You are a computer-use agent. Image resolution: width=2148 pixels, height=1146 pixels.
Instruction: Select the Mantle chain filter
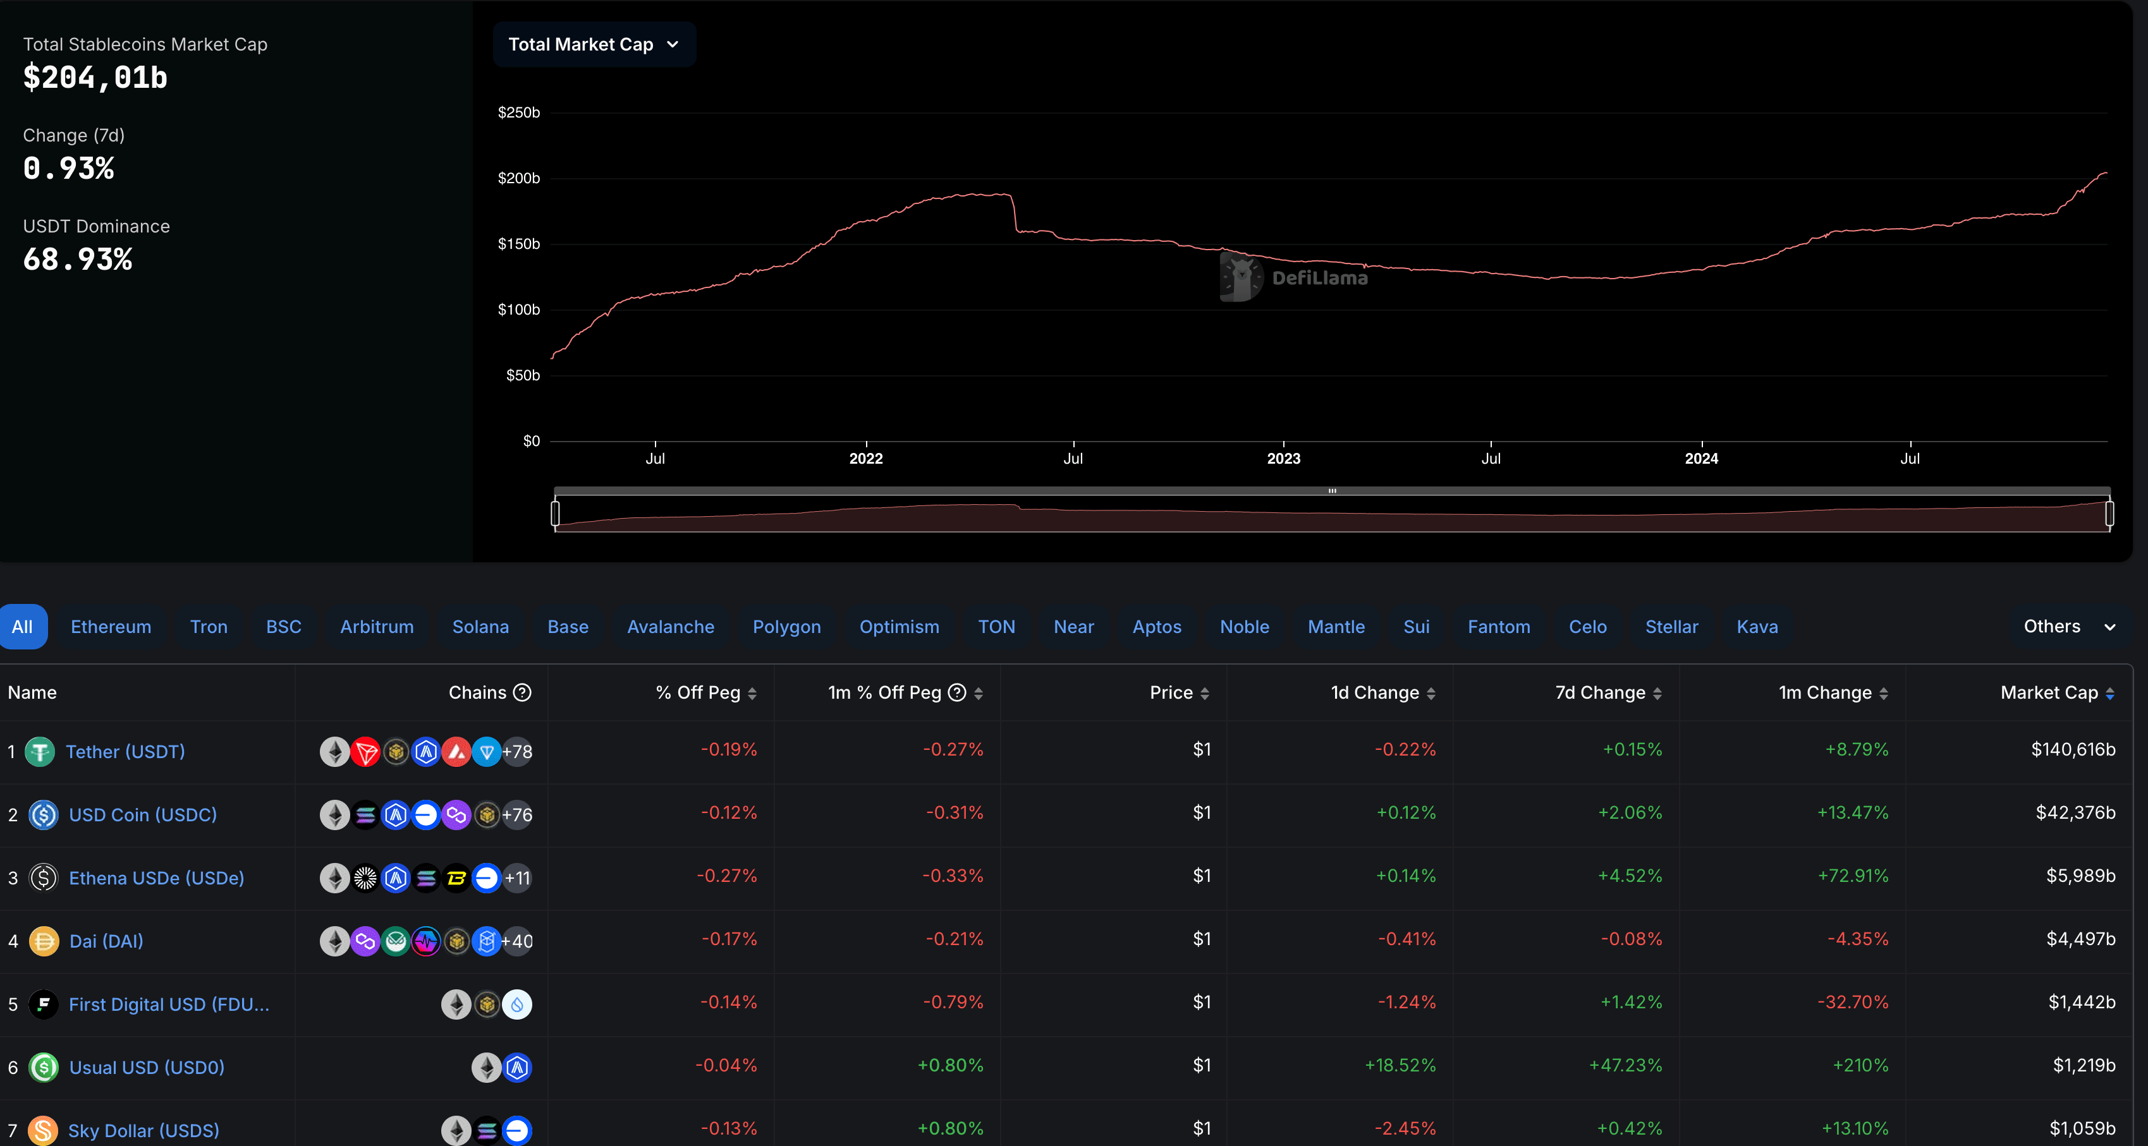point(1336,627)
